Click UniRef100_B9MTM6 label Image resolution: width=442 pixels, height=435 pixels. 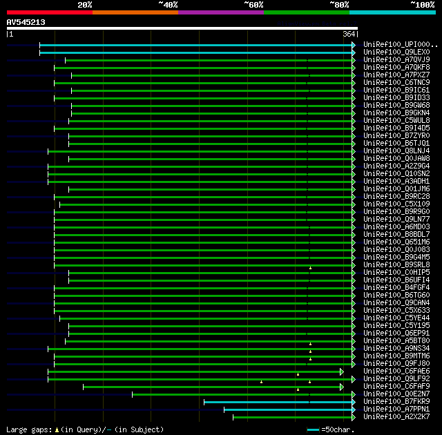click(x=396, y=356)
